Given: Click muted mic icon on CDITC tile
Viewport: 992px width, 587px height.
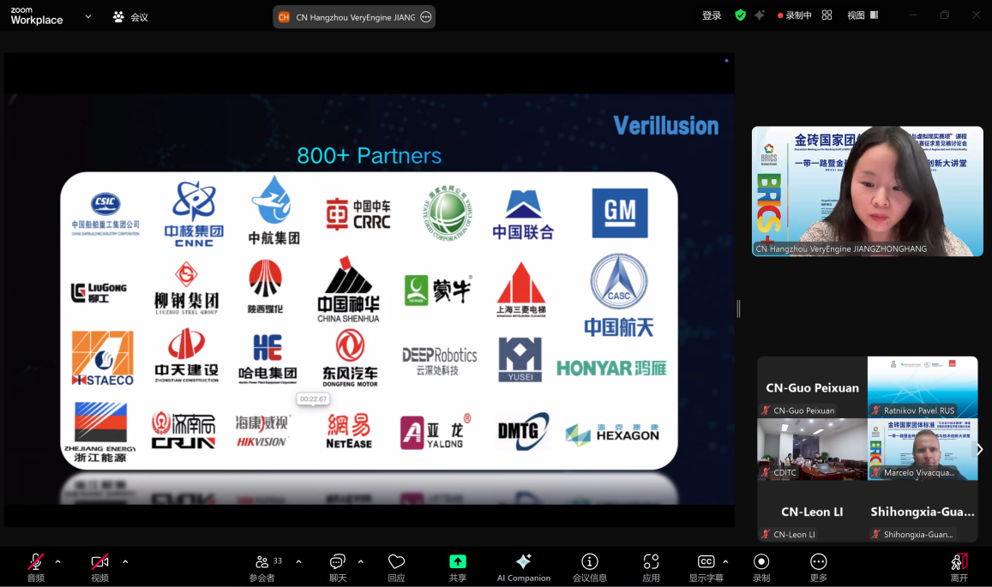Looking at the screenshot, I should 766,472.
